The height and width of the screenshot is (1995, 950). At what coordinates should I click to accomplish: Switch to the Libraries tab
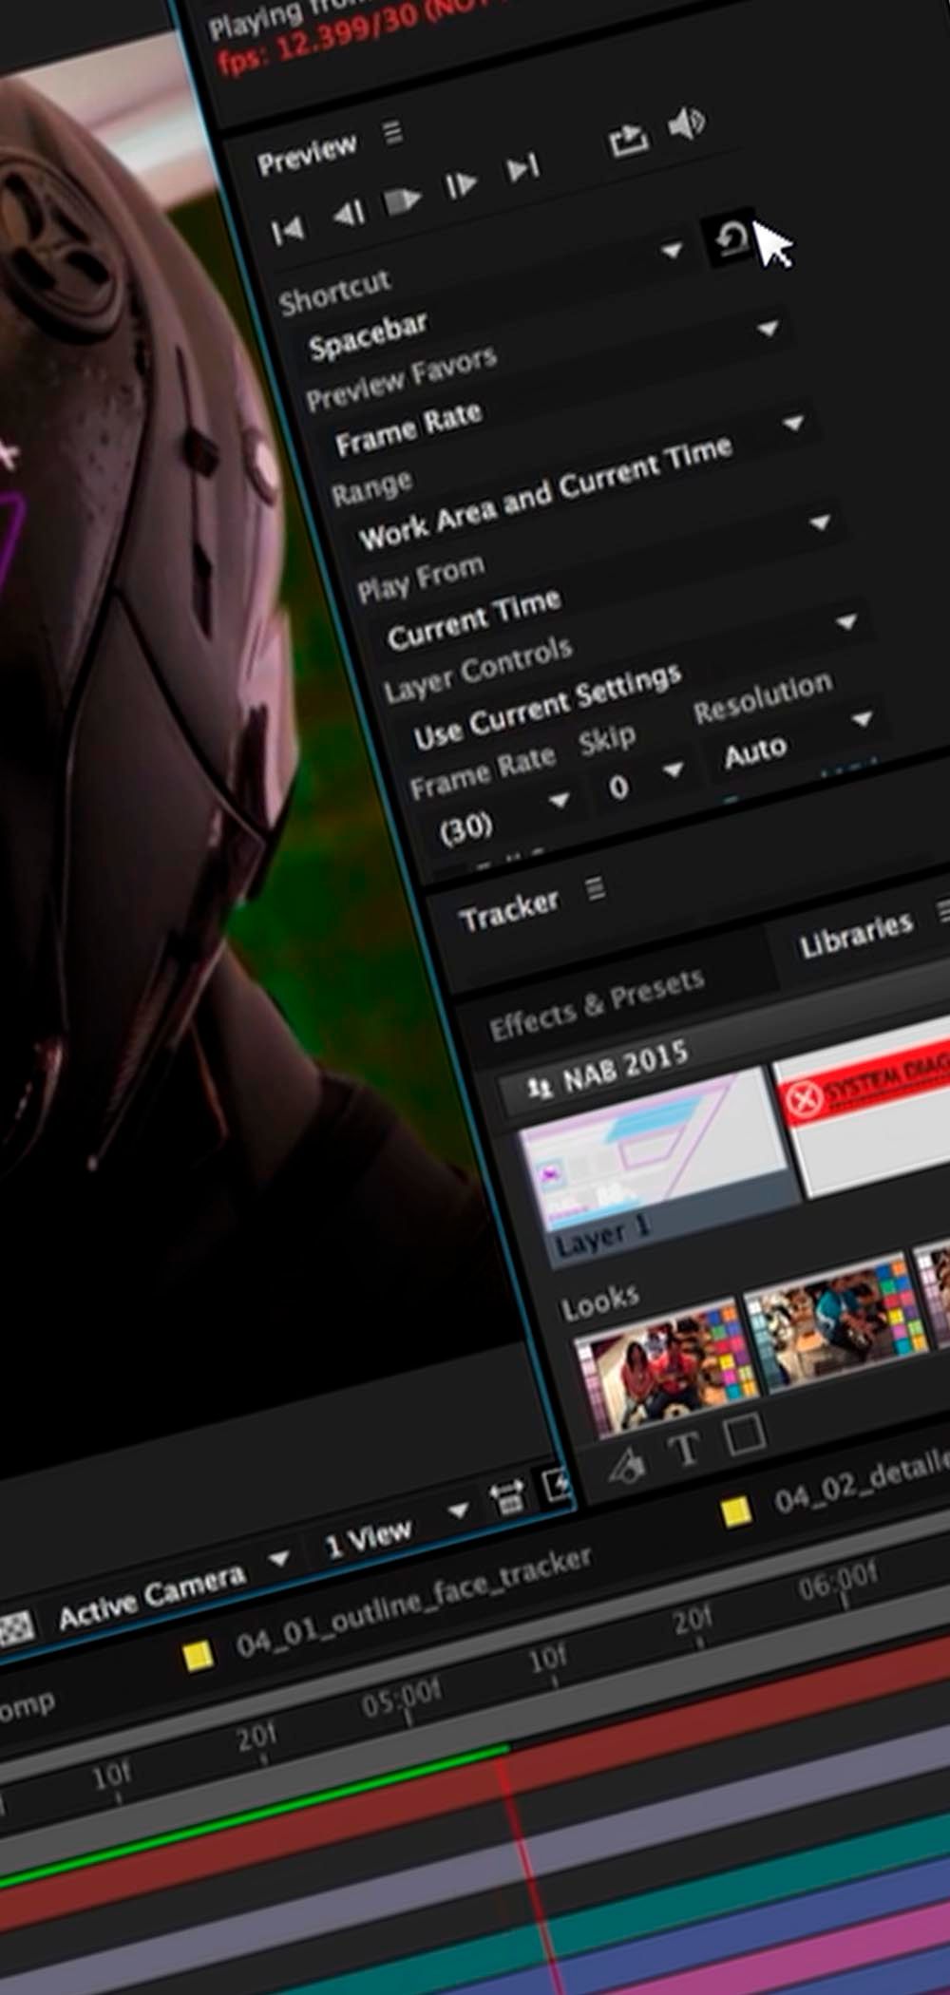855,934
